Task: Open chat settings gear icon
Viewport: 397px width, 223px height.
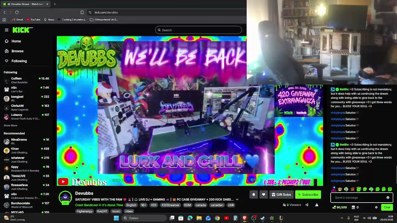Action: 376,207
